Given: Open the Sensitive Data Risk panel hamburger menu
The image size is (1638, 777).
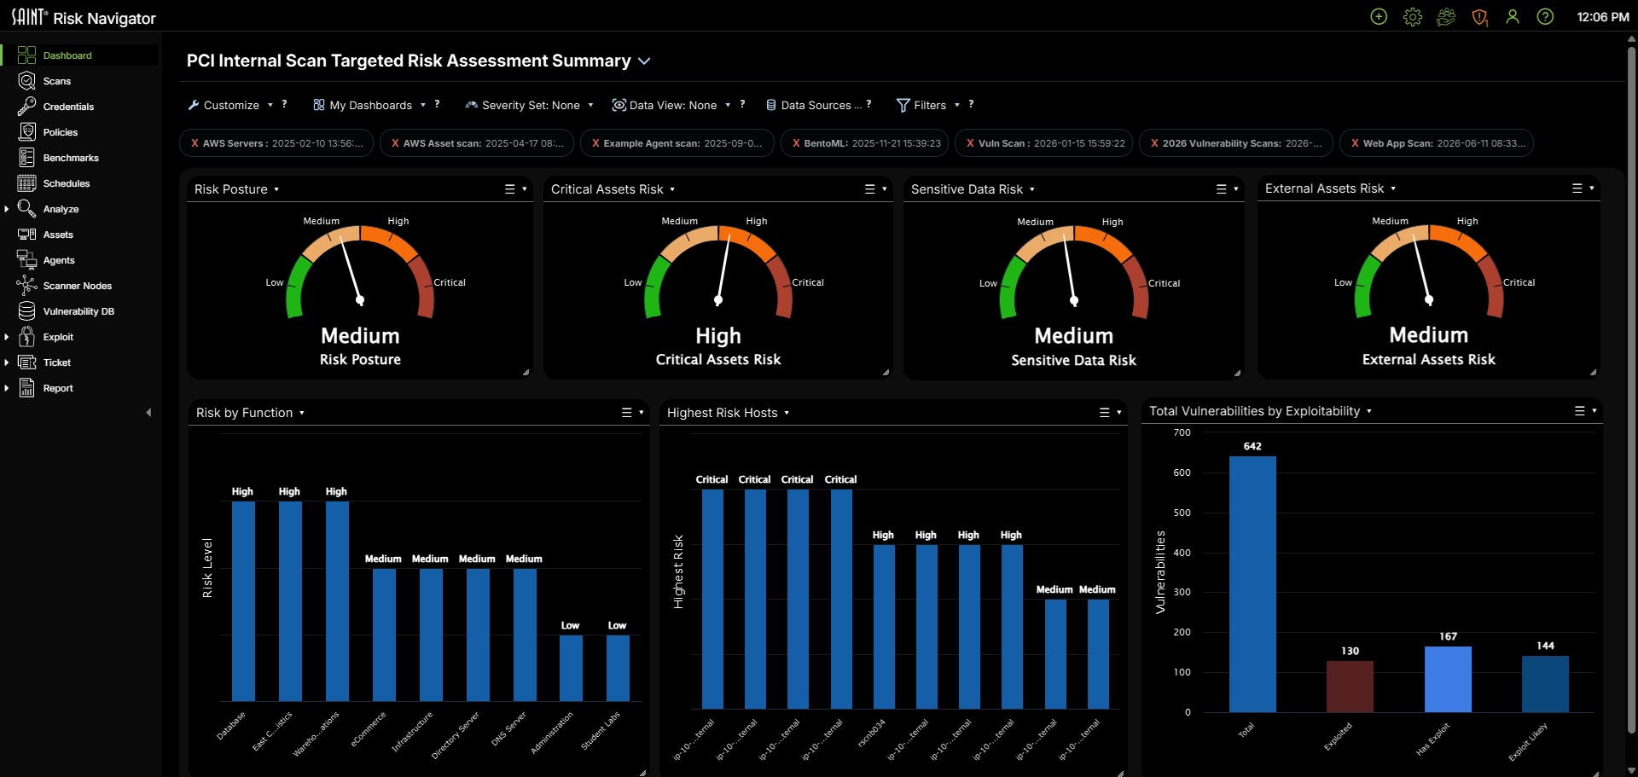Looking at the screenshot, I should tap(1222, 189).
